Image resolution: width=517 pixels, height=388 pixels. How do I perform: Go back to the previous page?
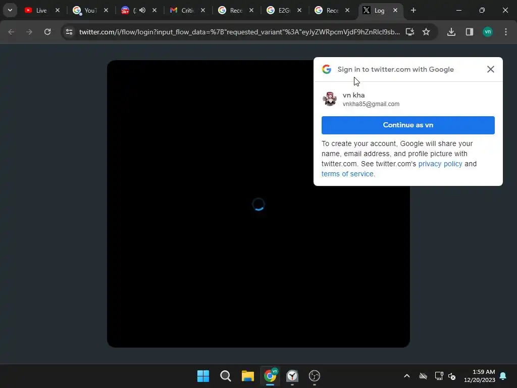[11, 32]
